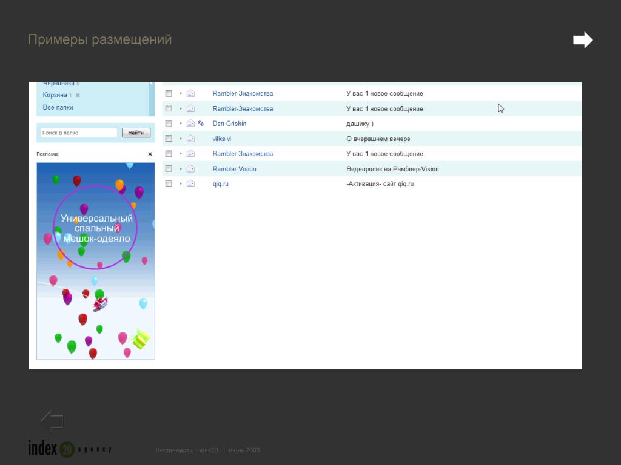Empty trash icon beside Корзина
The image size is (621, 465).
(78, 95)
